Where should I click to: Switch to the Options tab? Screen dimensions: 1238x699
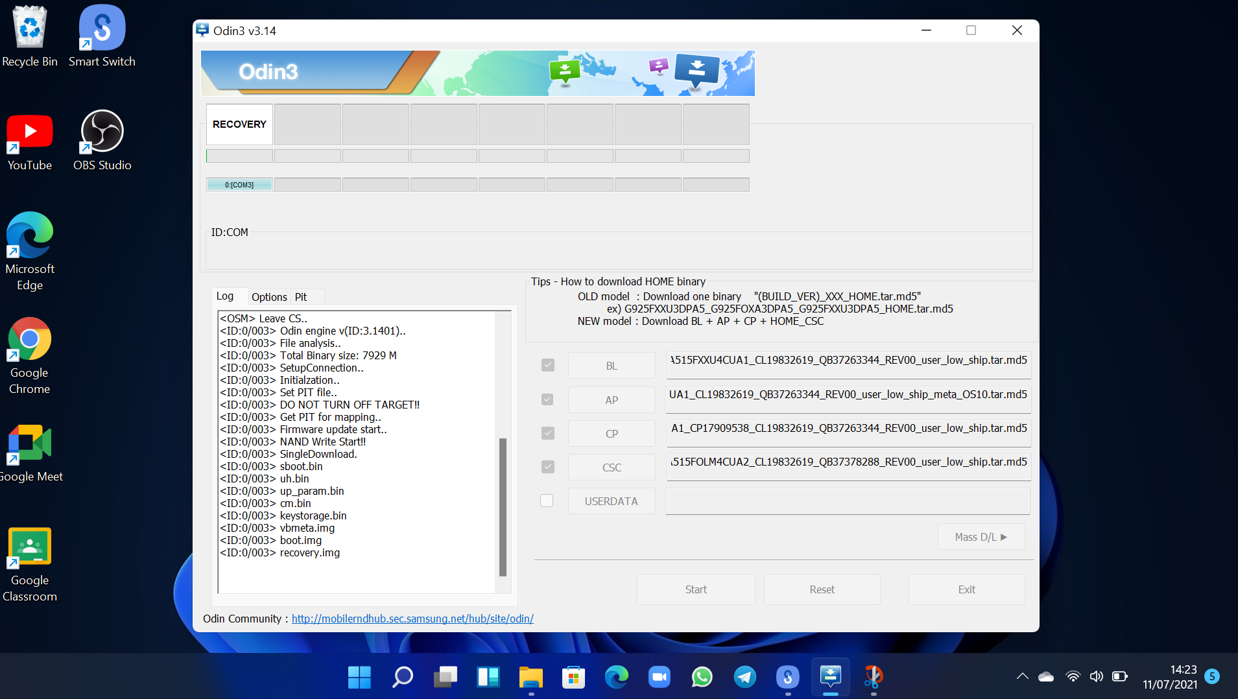[268, 297]
